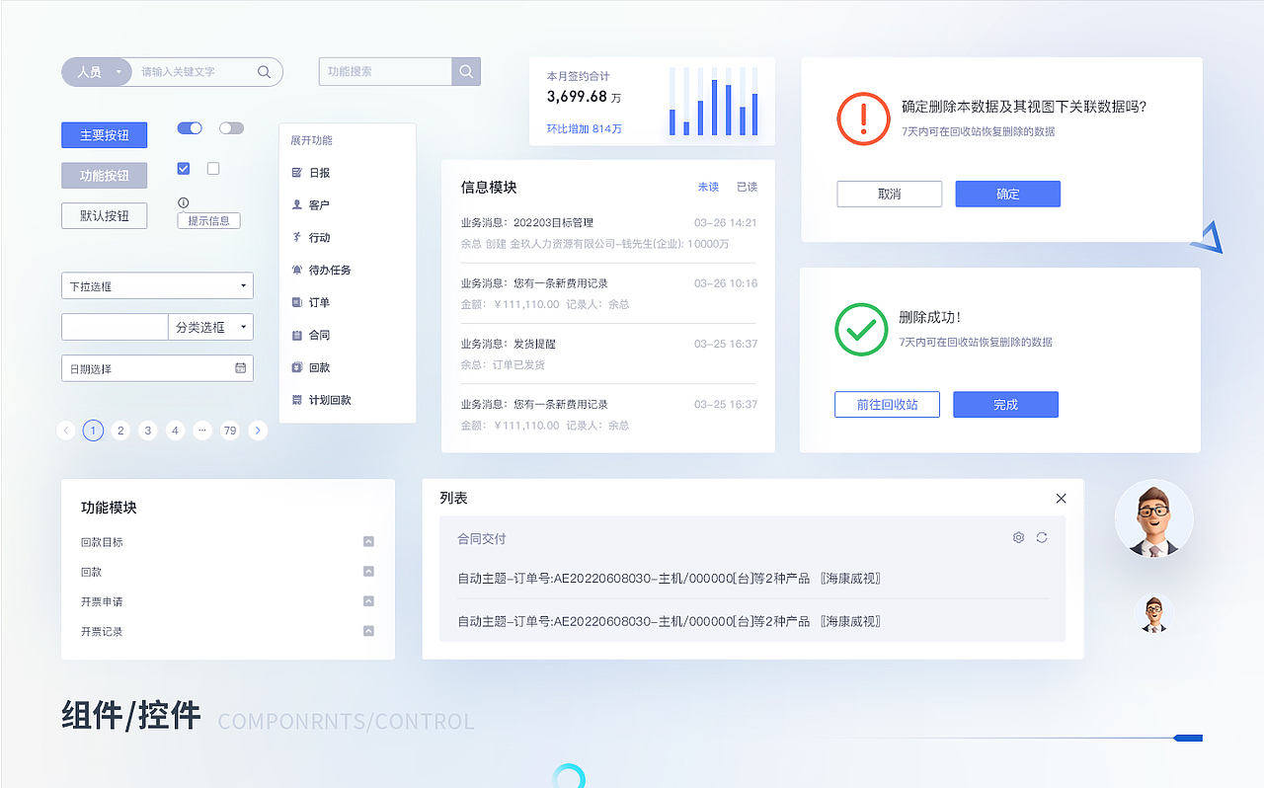
Task: Go to page 3
Action: pyautogui.click(x=148, y=431)
